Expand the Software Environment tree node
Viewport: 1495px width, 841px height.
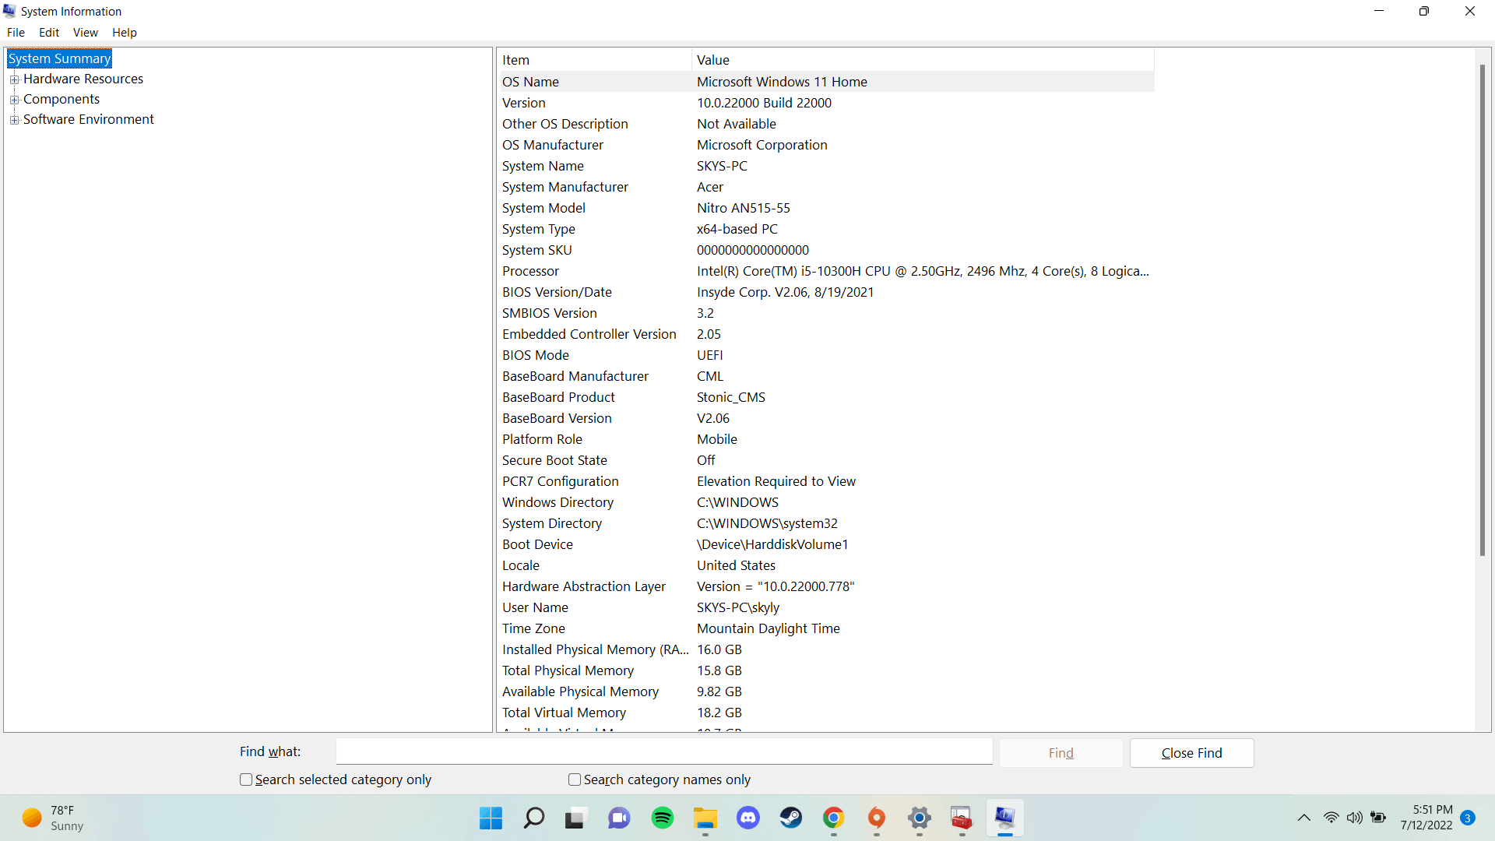(x=14, y=120)
